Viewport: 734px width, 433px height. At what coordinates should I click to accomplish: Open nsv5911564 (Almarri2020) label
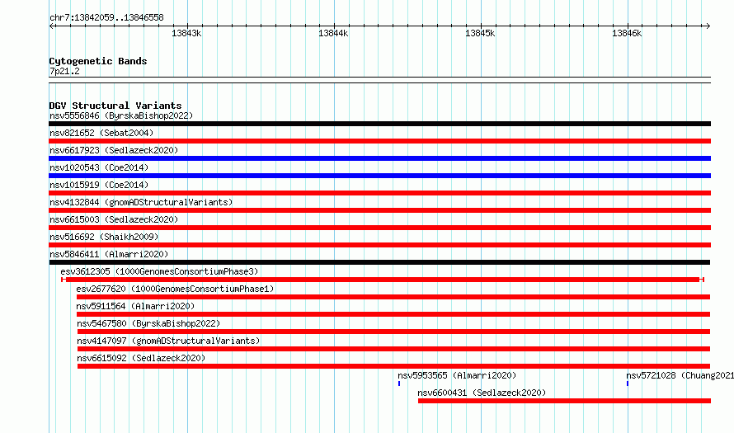coord(135,306)
